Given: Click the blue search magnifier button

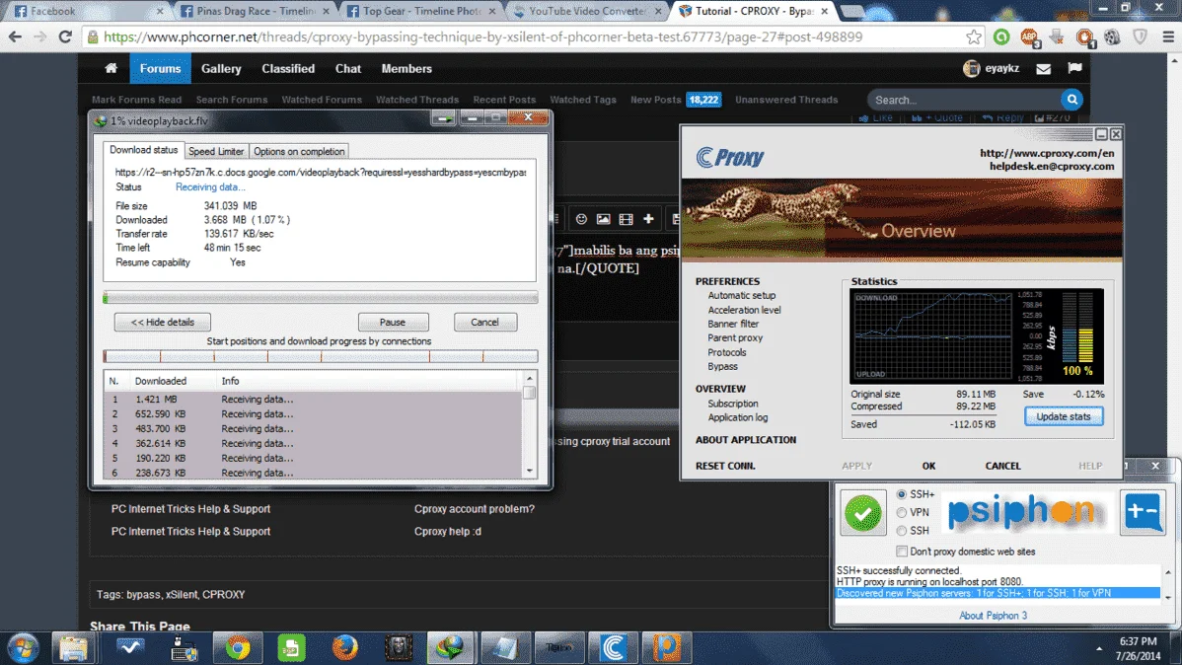Looking at the screenshot, I should pos(1071,100).
